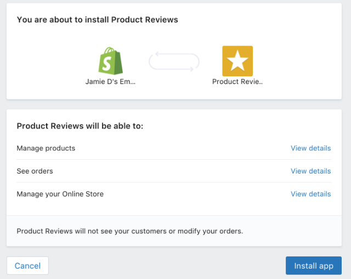Viewport: 351px width, 279px height.
Task: Click the yellow Product Reviews star icon
Action: pyautogui.click(x=237, y=61)
